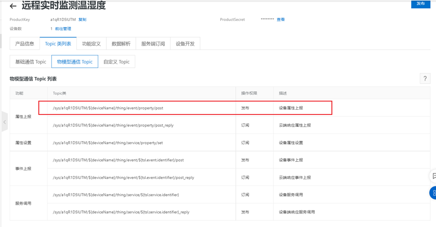Open the 功能定义 tab
The image size is (436, 227).
coord(91,44)
